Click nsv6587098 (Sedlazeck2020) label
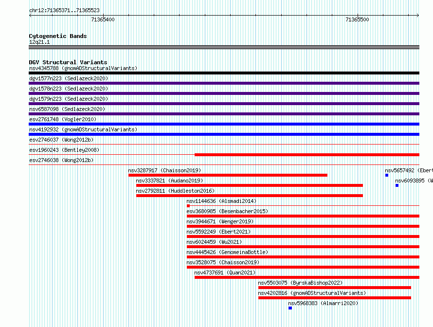 tap(67, 109)
